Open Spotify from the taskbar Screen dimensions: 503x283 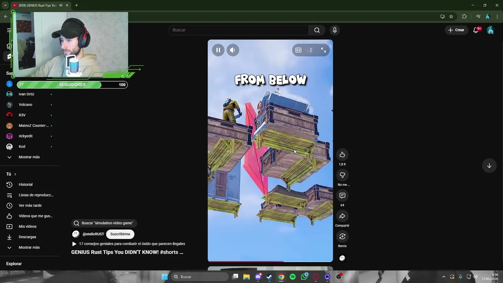click(293, 277)
